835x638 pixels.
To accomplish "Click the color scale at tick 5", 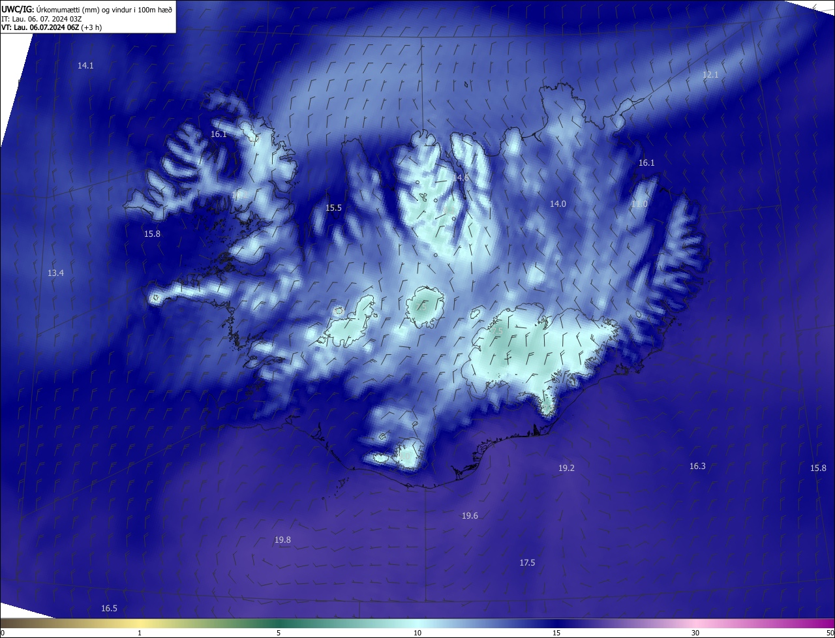I will click(x=279, y=633).
